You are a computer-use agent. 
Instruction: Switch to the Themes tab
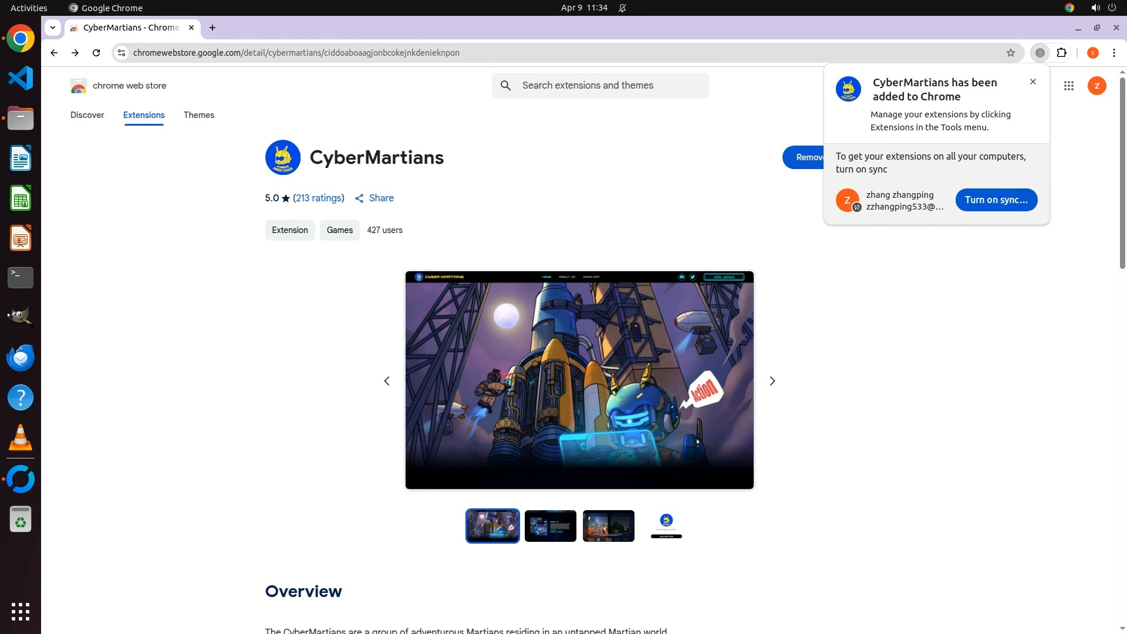(x=198, y=115)
